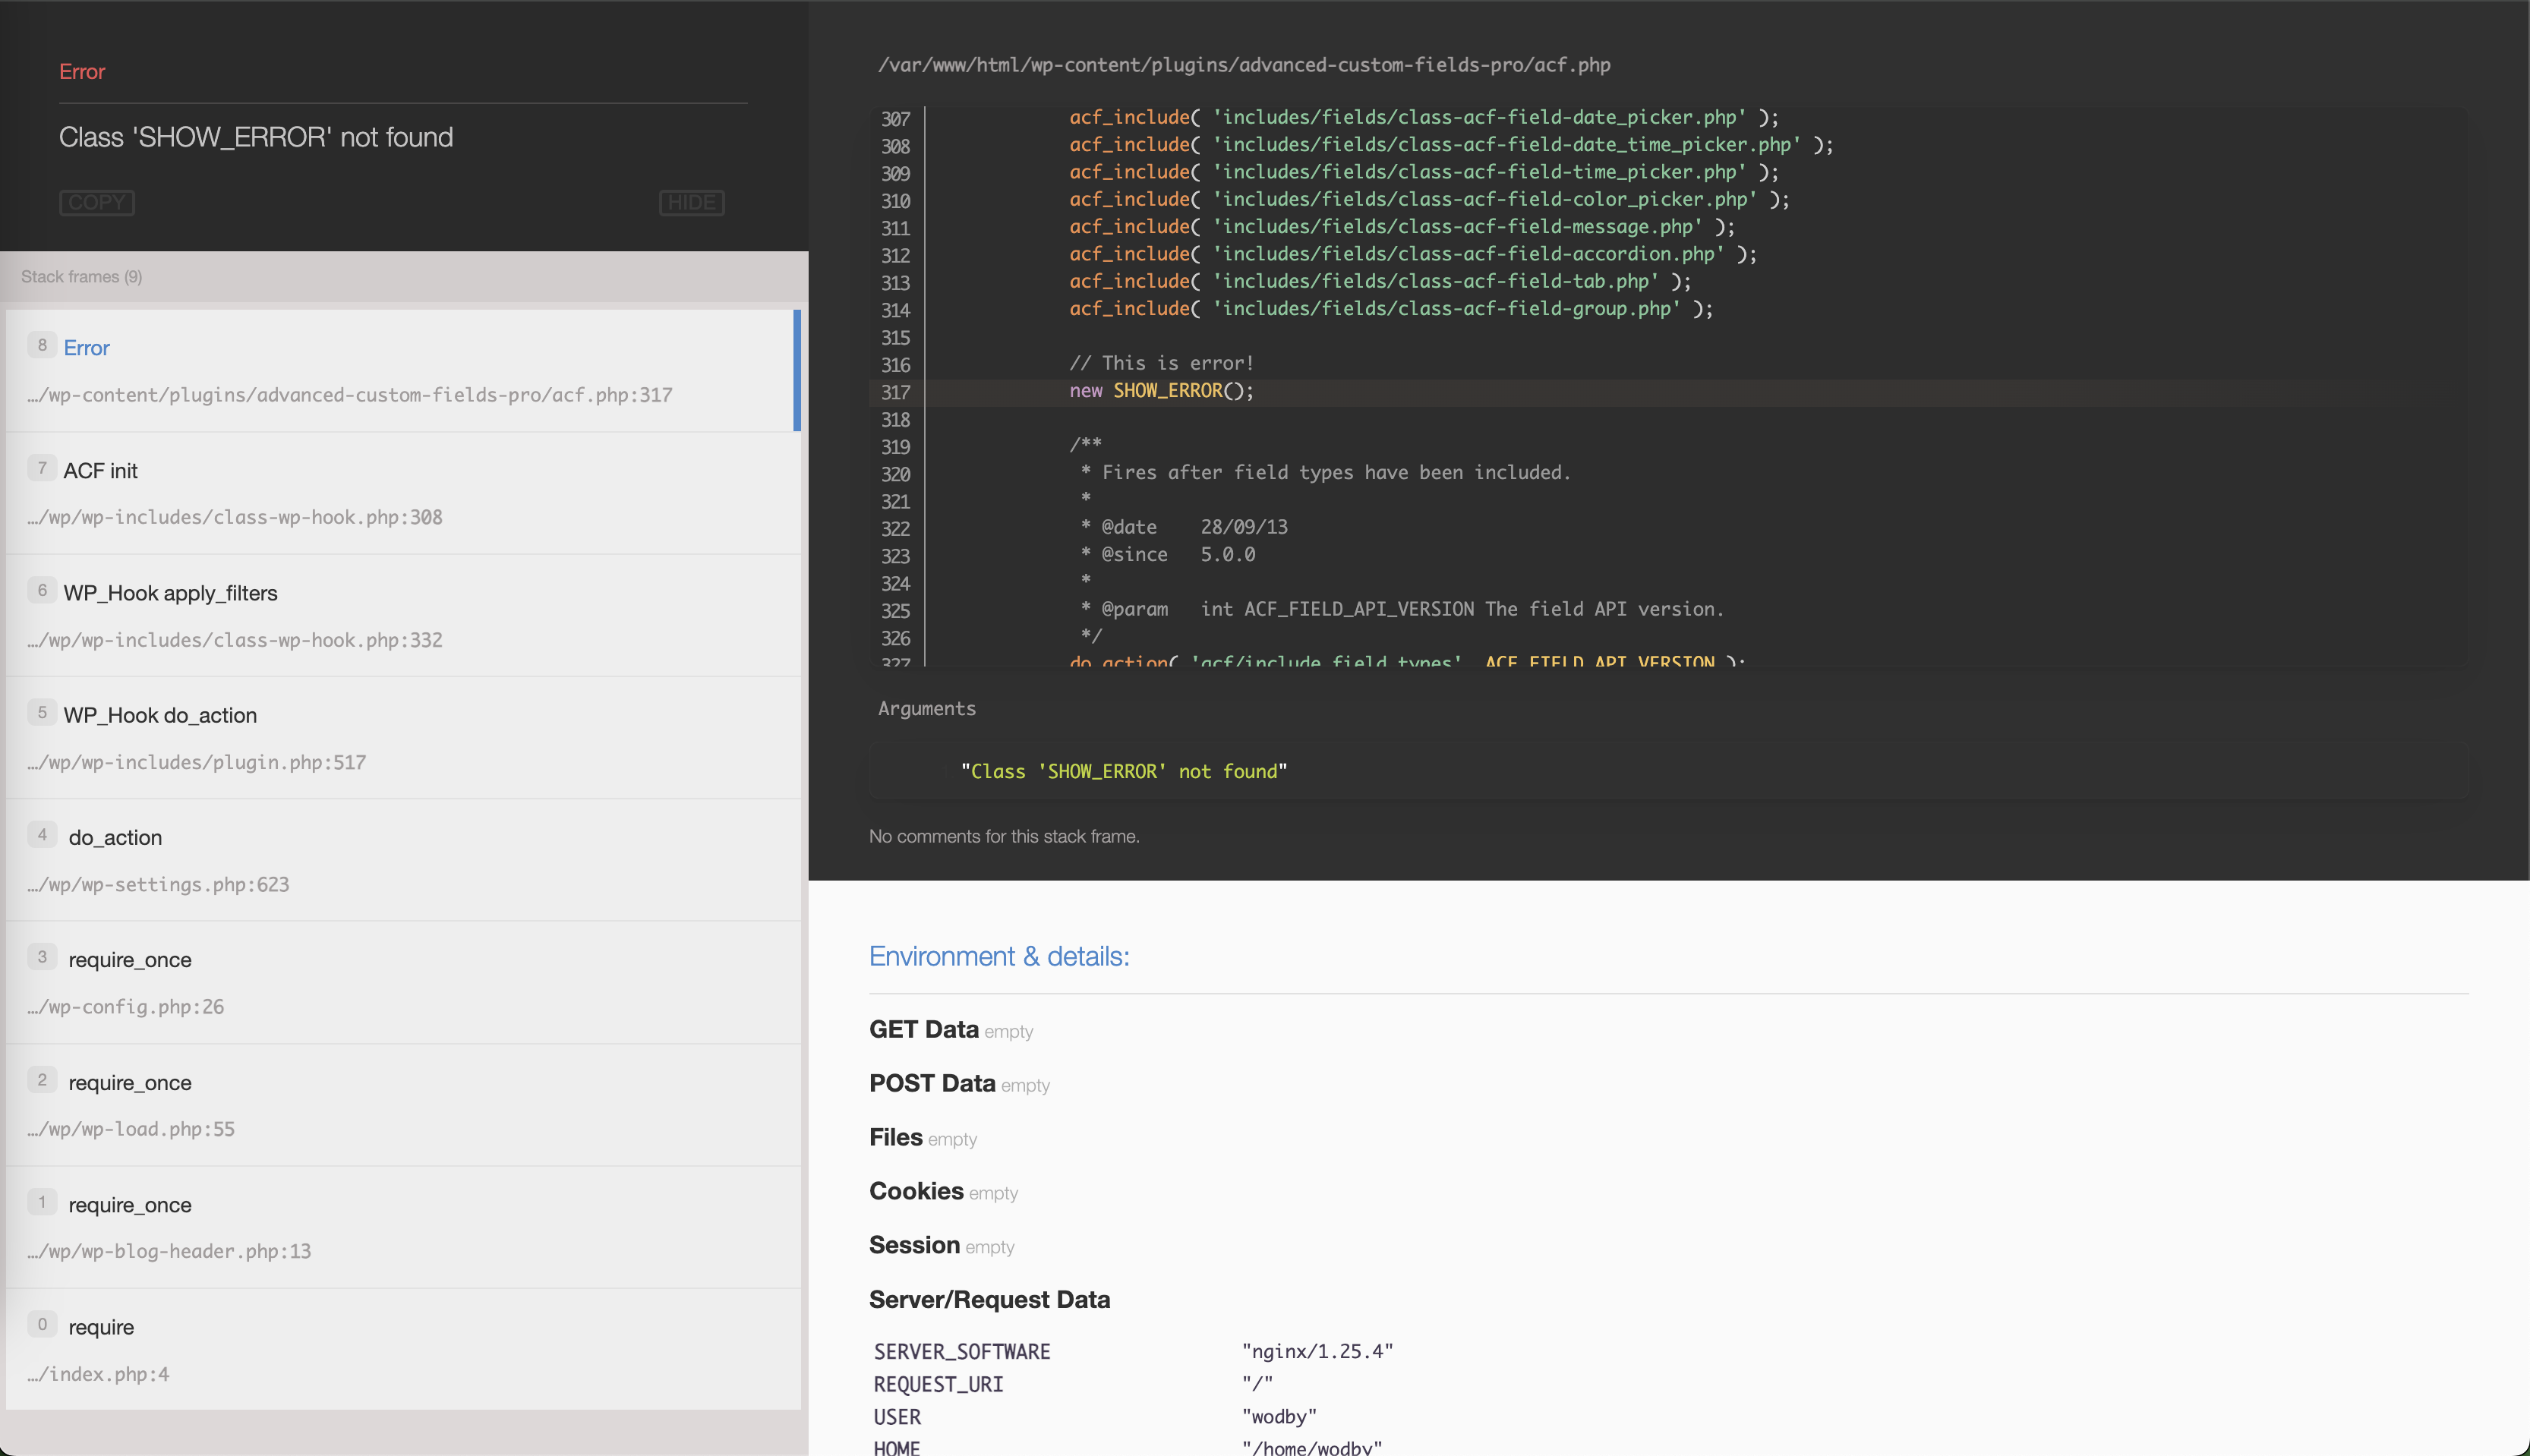Select require_once frame at wp-load.php:55
Screen dimensions: 2530x1456
click(x=400, y=1104)
